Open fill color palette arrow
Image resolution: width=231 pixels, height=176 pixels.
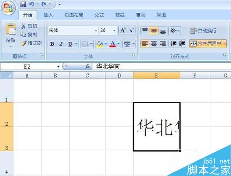point(106,44)
